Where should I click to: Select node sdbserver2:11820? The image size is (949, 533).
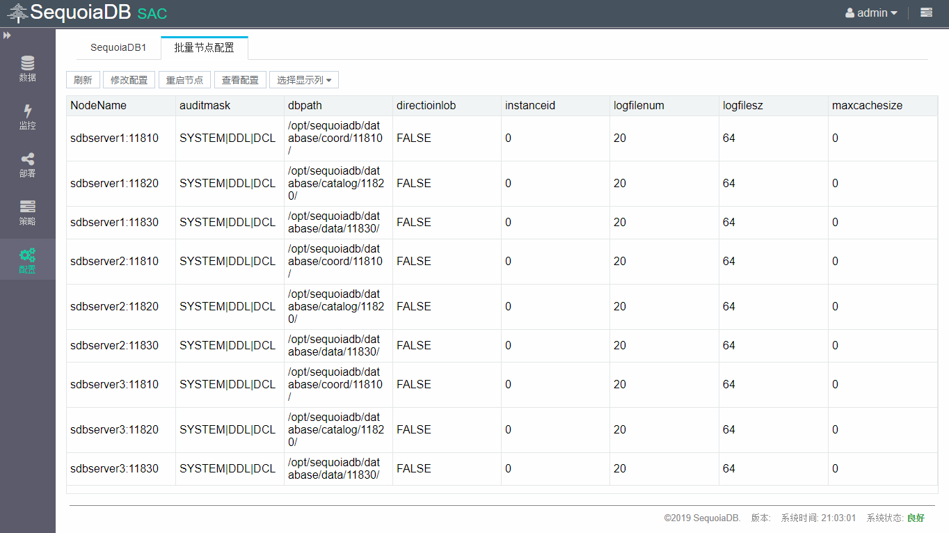[114, 307]
